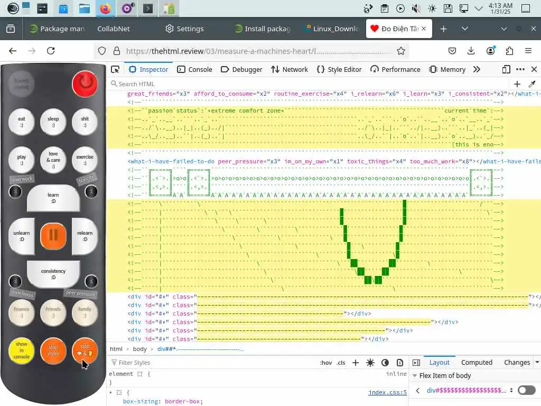Open the flex item selector dropdown
541x406 pixels.
tap(511, 391)
